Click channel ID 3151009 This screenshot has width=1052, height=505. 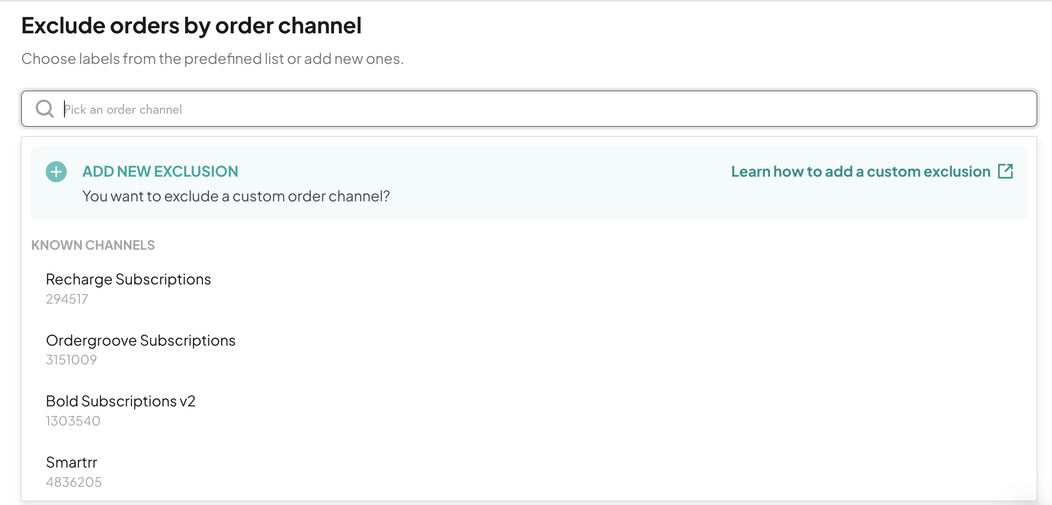click(71, 360)
